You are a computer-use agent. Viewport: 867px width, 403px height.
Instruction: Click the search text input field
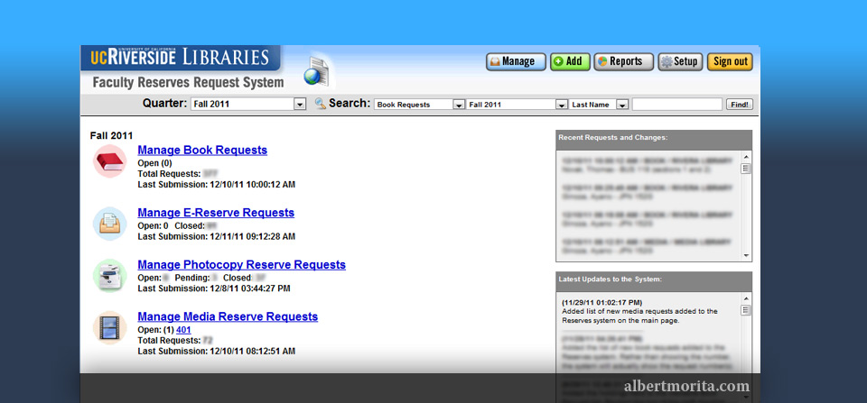(x=676, y=105)
